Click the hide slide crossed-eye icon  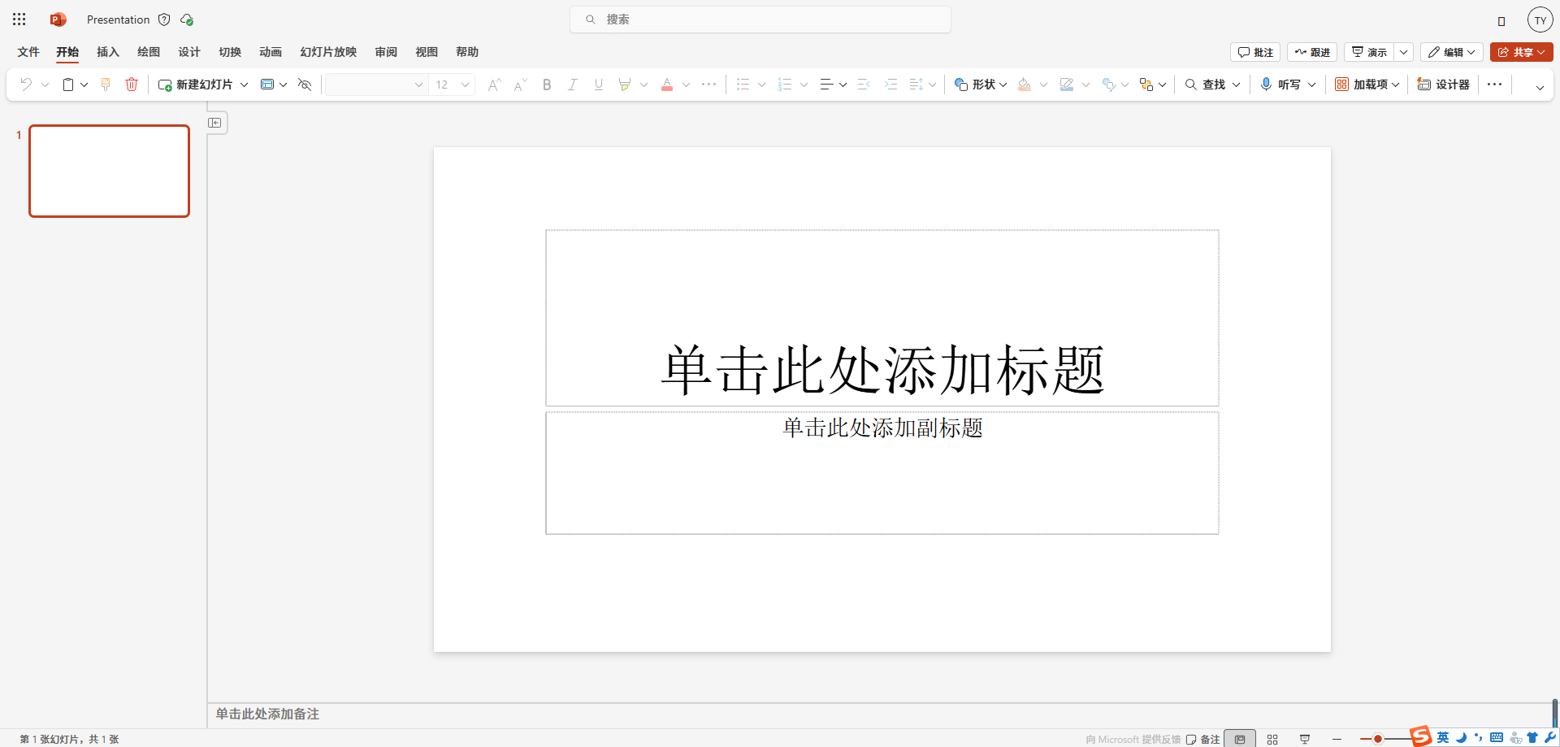point(305,85)
